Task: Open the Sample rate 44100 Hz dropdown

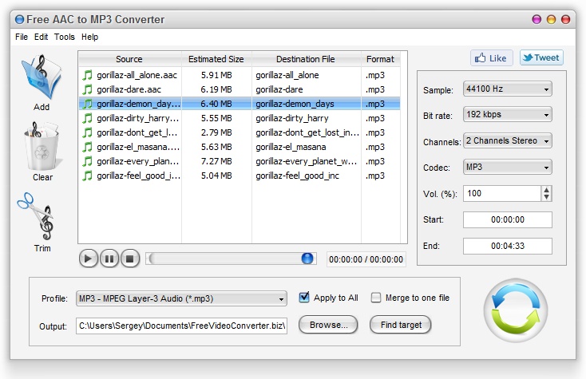Action: [508, 89]
